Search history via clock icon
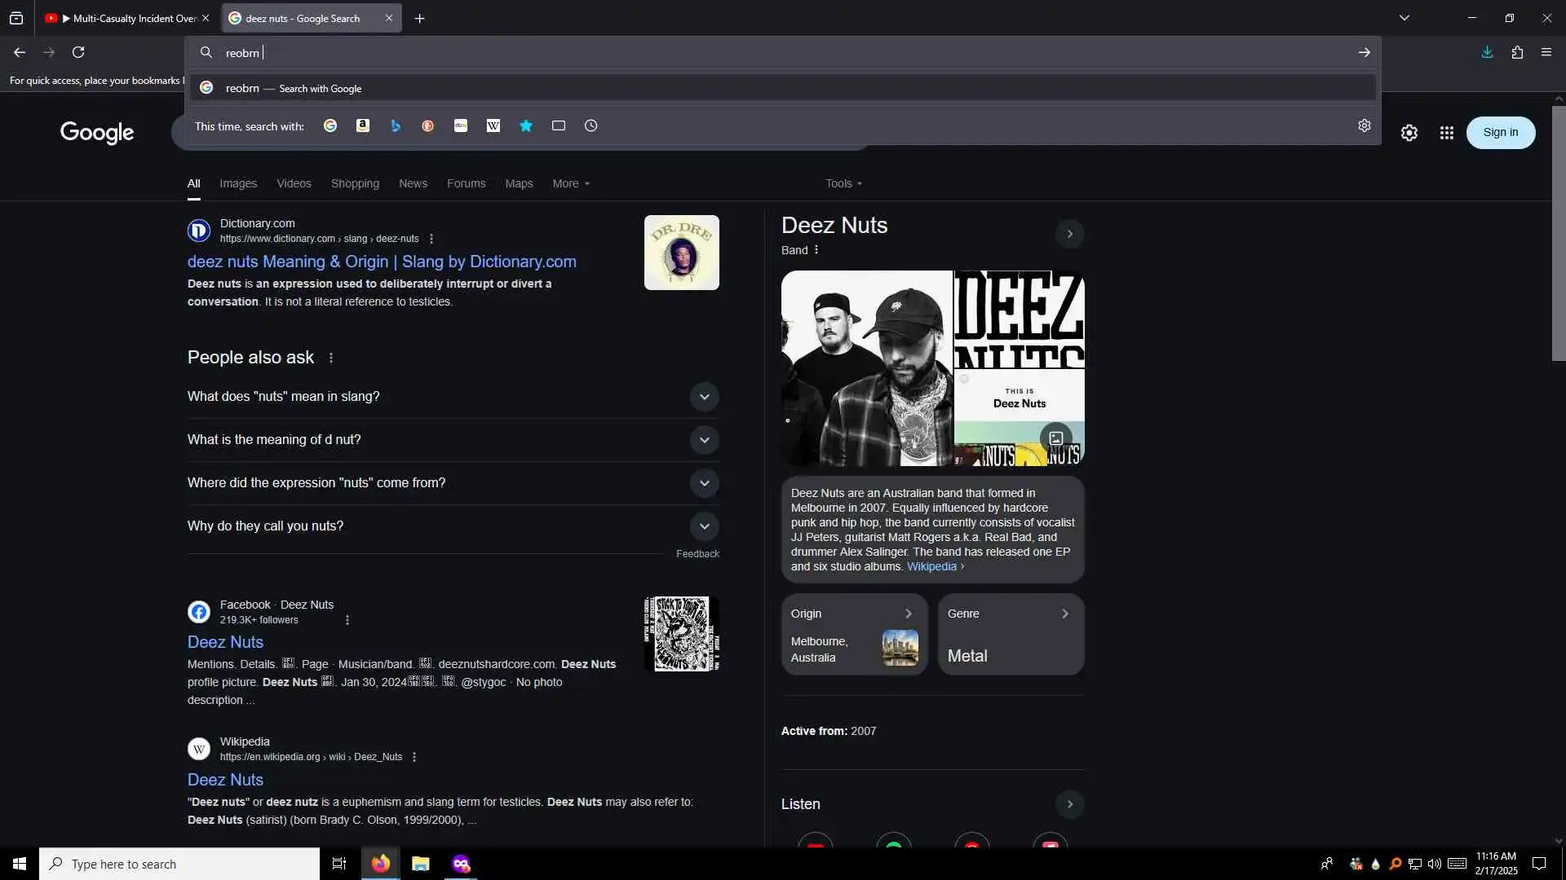 pyautogui.click(x=591, y=125)
